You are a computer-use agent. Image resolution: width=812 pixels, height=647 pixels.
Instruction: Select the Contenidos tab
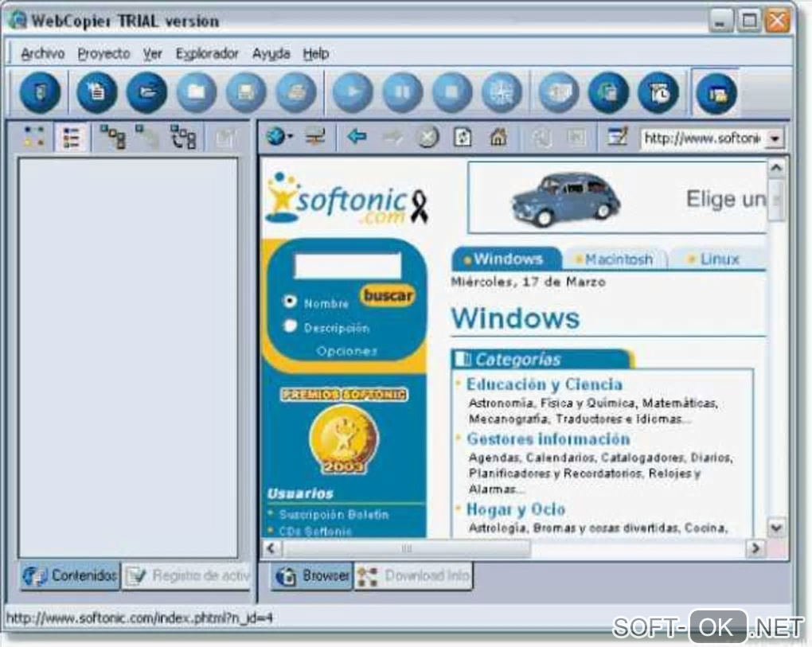tap(70, 575)
